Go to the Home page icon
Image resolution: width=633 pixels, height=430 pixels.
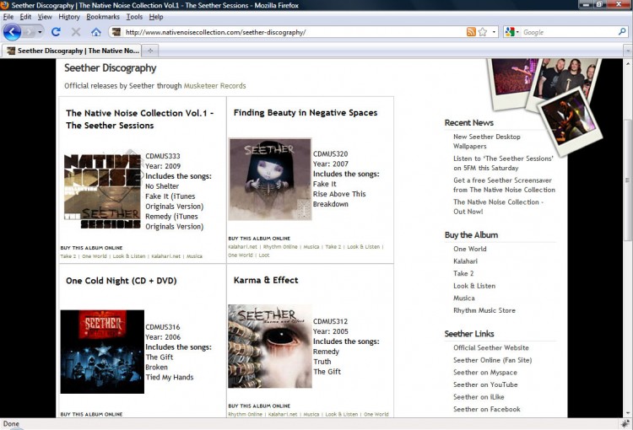coord(96,32)
